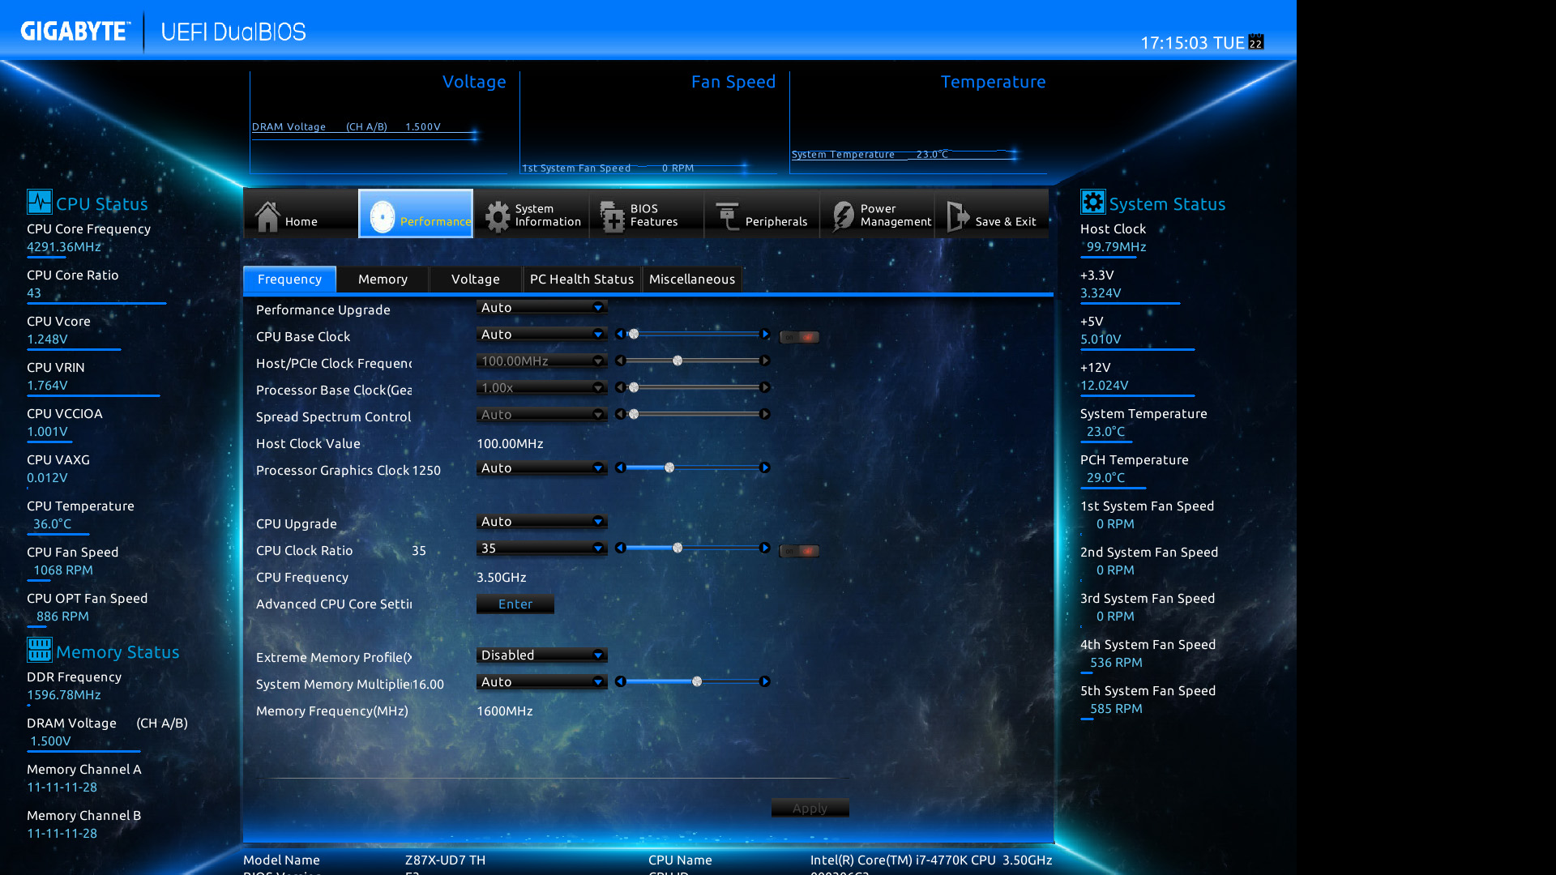Open the CPU Upgrade dropdown
Screen dimensions: 1556x875
click(541, 522)
